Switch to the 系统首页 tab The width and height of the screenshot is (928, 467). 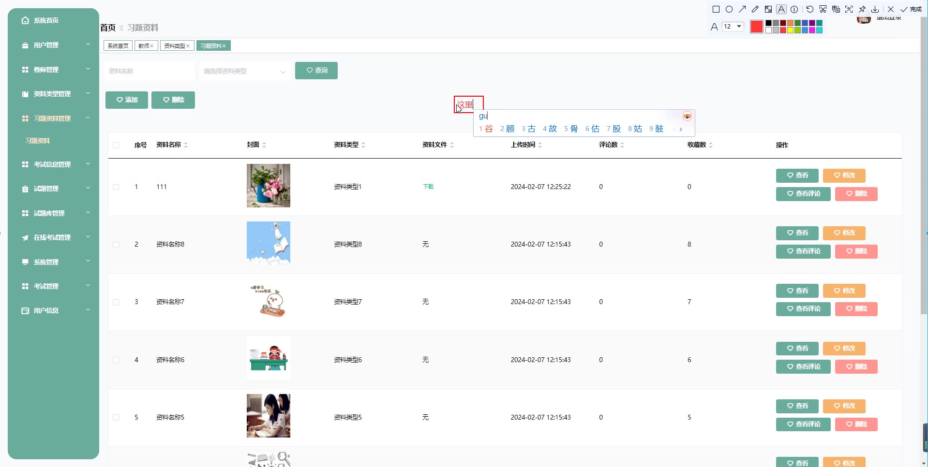[x=118, y=46]
